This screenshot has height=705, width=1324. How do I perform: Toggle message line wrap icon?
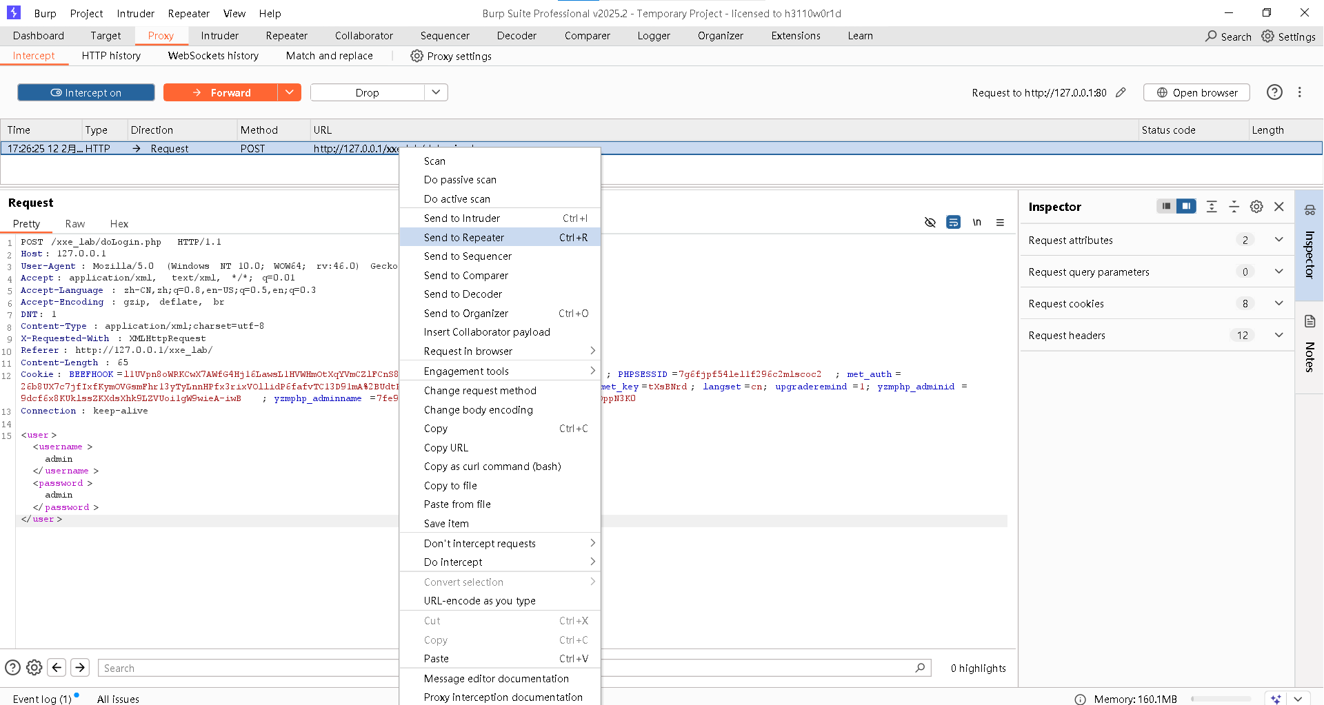953,222
